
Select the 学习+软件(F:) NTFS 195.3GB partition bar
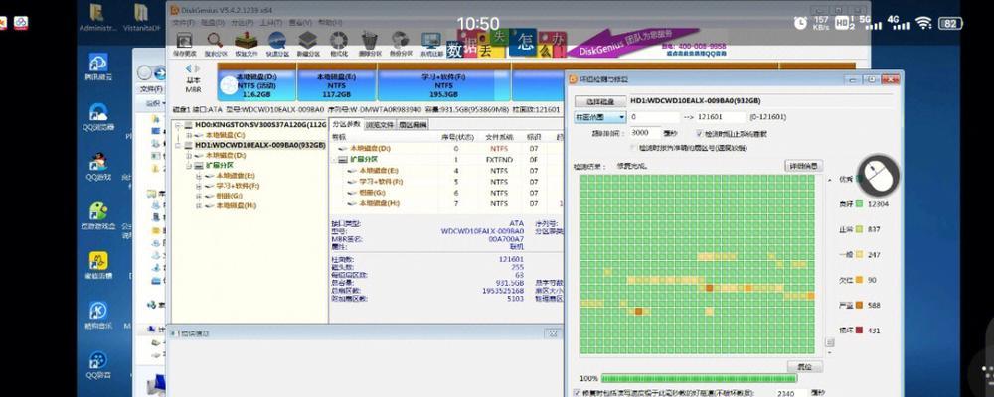443,85
